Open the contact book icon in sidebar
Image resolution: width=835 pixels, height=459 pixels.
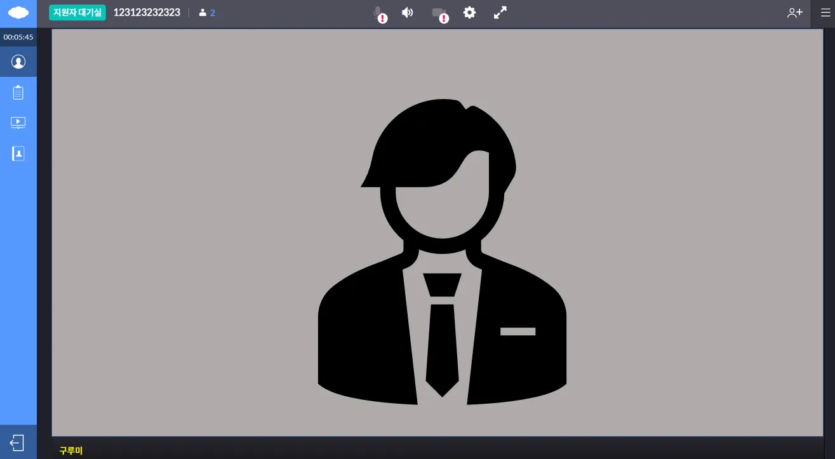tap(18, 154)
